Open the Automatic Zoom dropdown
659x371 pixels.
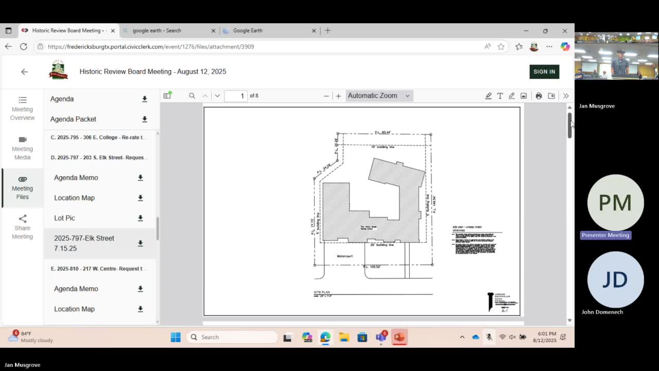pos(378,96)
